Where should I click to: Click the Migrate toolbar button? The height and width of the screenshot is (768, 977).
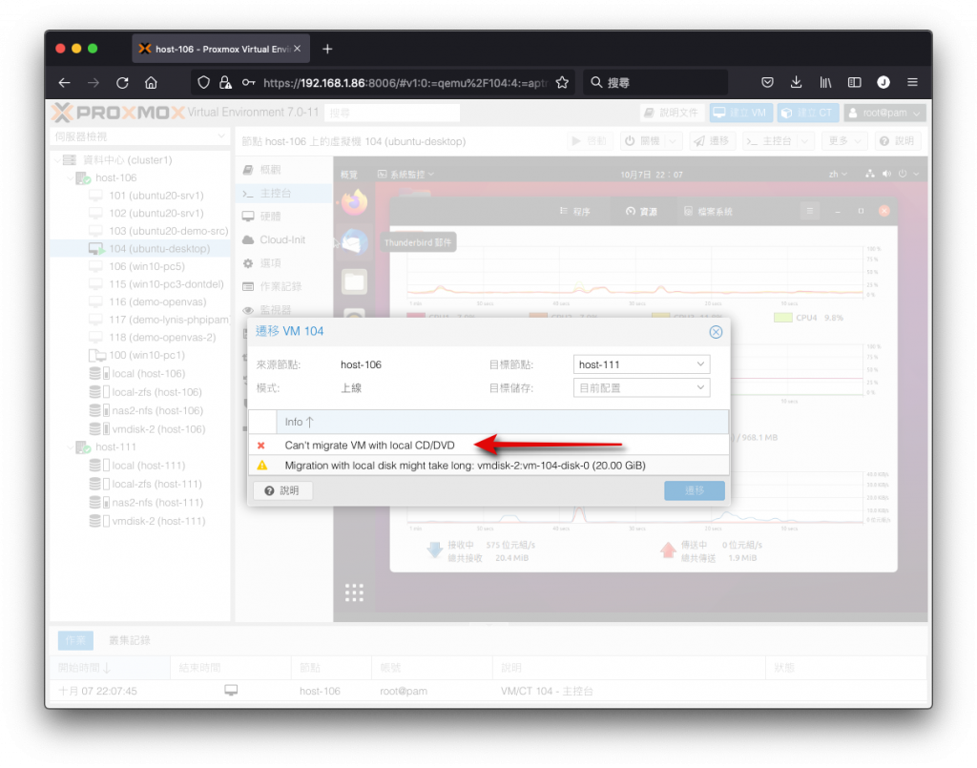(712, 141)
